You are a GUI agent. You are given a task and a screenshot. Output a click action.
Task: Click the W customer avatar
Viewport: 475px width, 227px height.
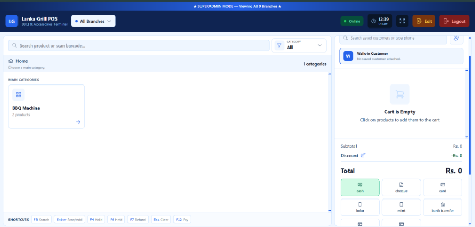[348, 56]
